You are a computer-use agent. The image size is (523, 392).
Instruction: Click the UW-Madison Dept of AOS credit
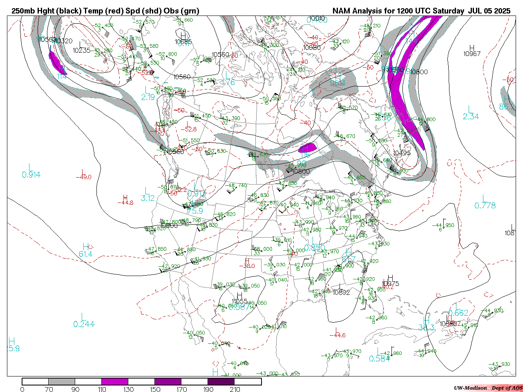(488, 388)
